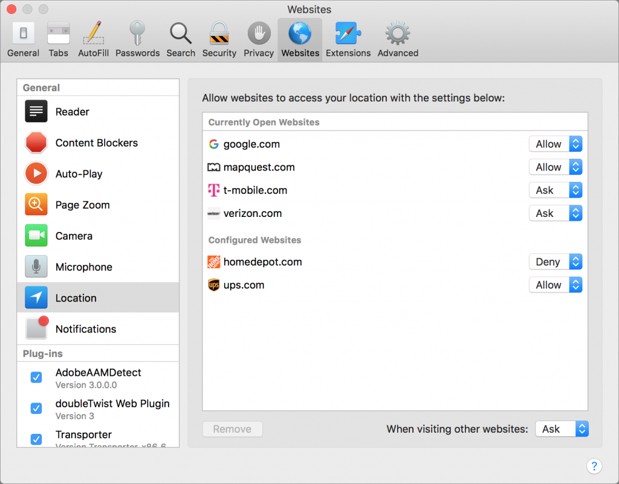Toggle the Transporter plug-in checkbox

click(36, 439)
